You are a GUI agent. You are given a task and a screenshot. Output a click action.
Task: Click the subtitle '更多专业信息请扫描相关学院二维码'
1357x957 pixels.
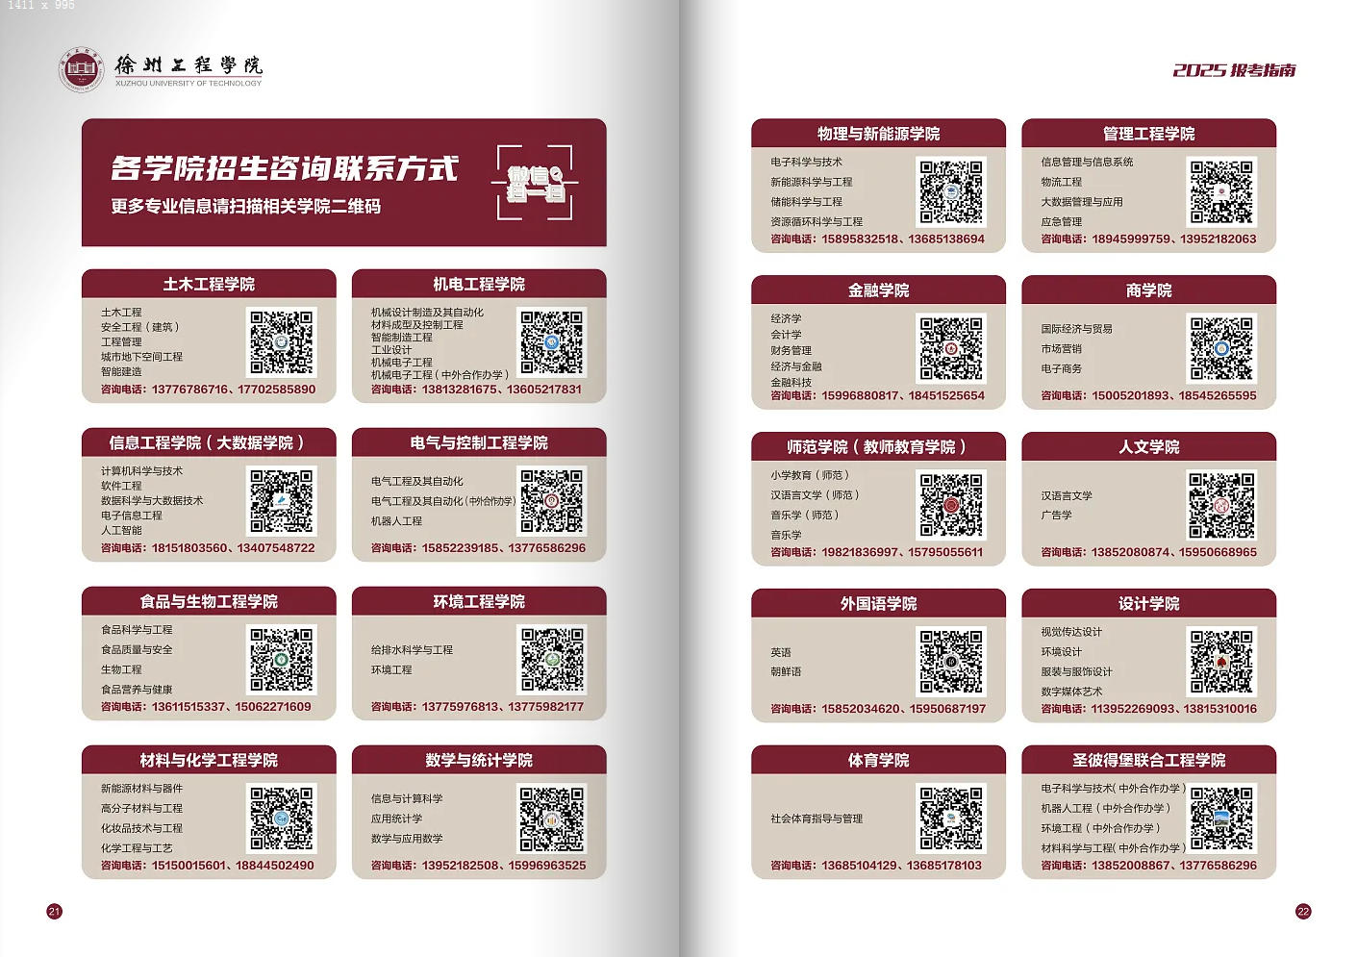pyautogui.click(x=246, y=207)
